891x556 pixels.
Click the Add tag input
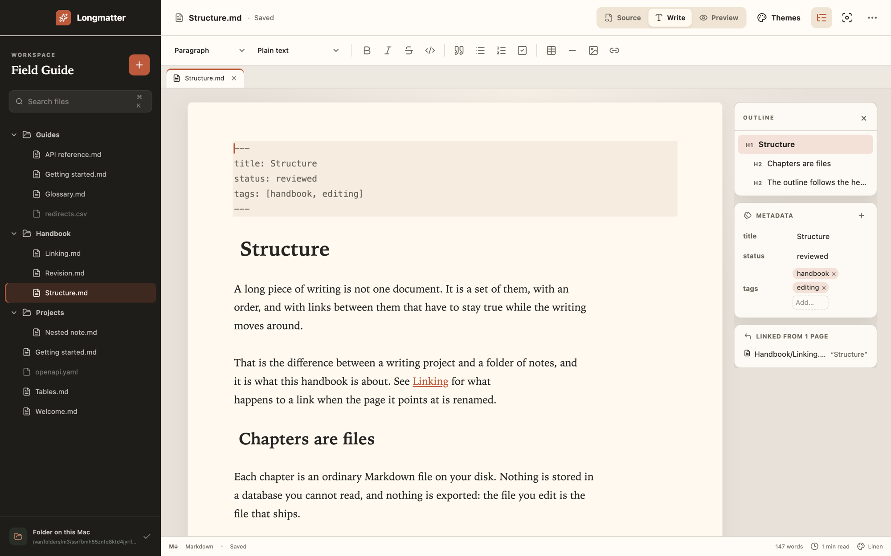click(x=810, y=302)
